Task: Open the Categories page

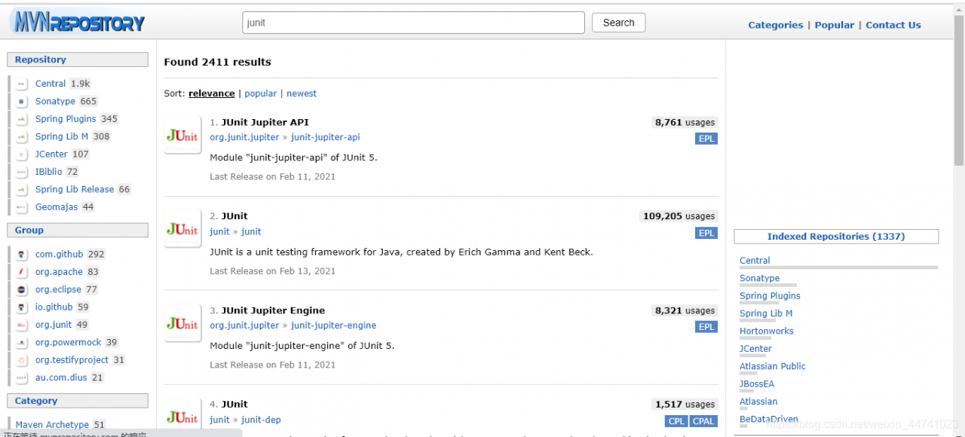Action: click(775, 25)
